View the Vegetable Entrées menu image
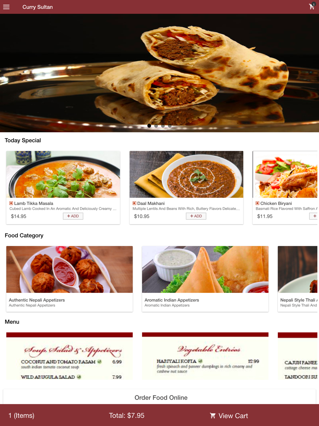The height and width of the screenshot is (426, 319). pyautogui.click(x=205, y=356)
